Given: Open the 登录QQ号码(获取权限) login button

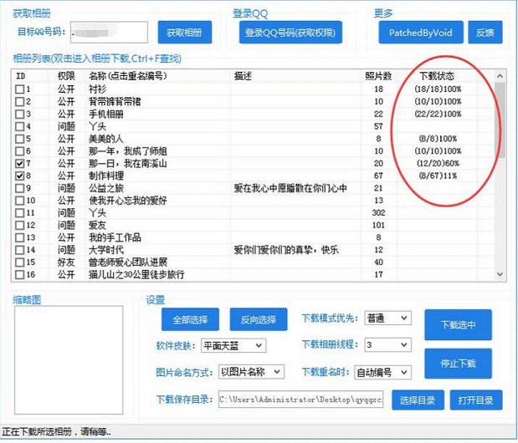Looking at the screenshot, I should pos(290,33).
